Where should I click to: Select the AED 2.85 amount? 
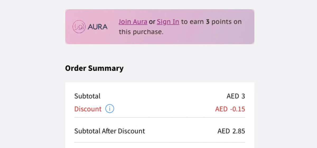click(x=231, y=131)
